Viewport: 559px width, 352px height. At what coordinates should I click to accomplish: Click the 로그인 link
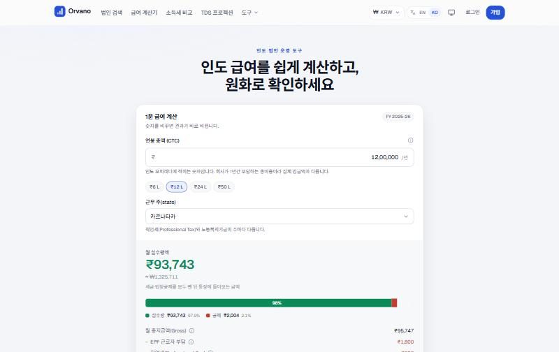tap(472, 12)
